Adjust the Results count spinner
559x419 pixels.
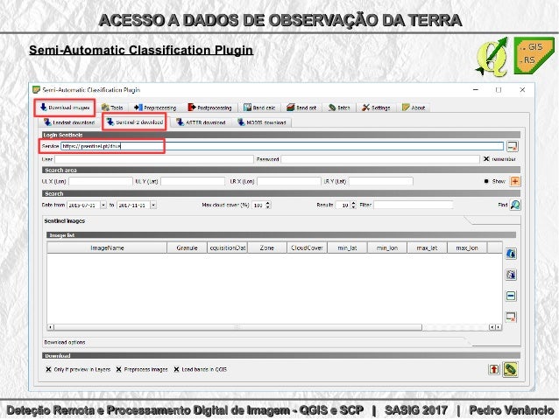tap(353, 205)
